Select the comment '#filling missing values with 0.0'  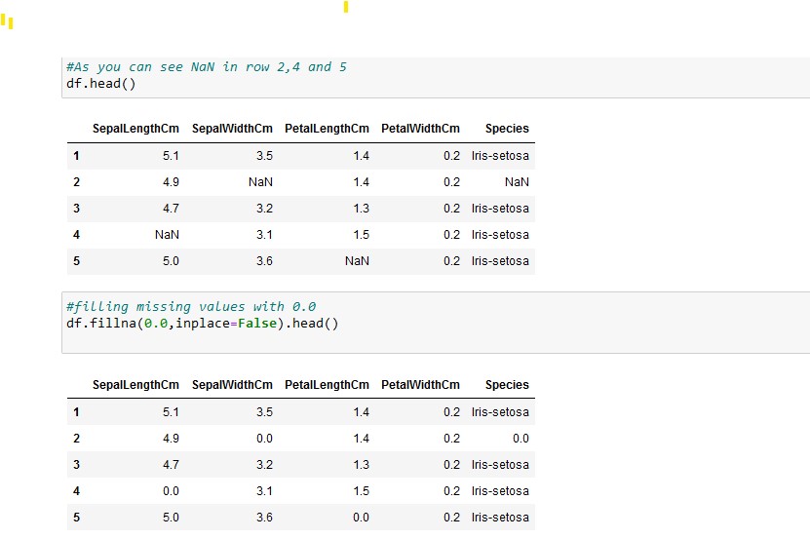191,307
